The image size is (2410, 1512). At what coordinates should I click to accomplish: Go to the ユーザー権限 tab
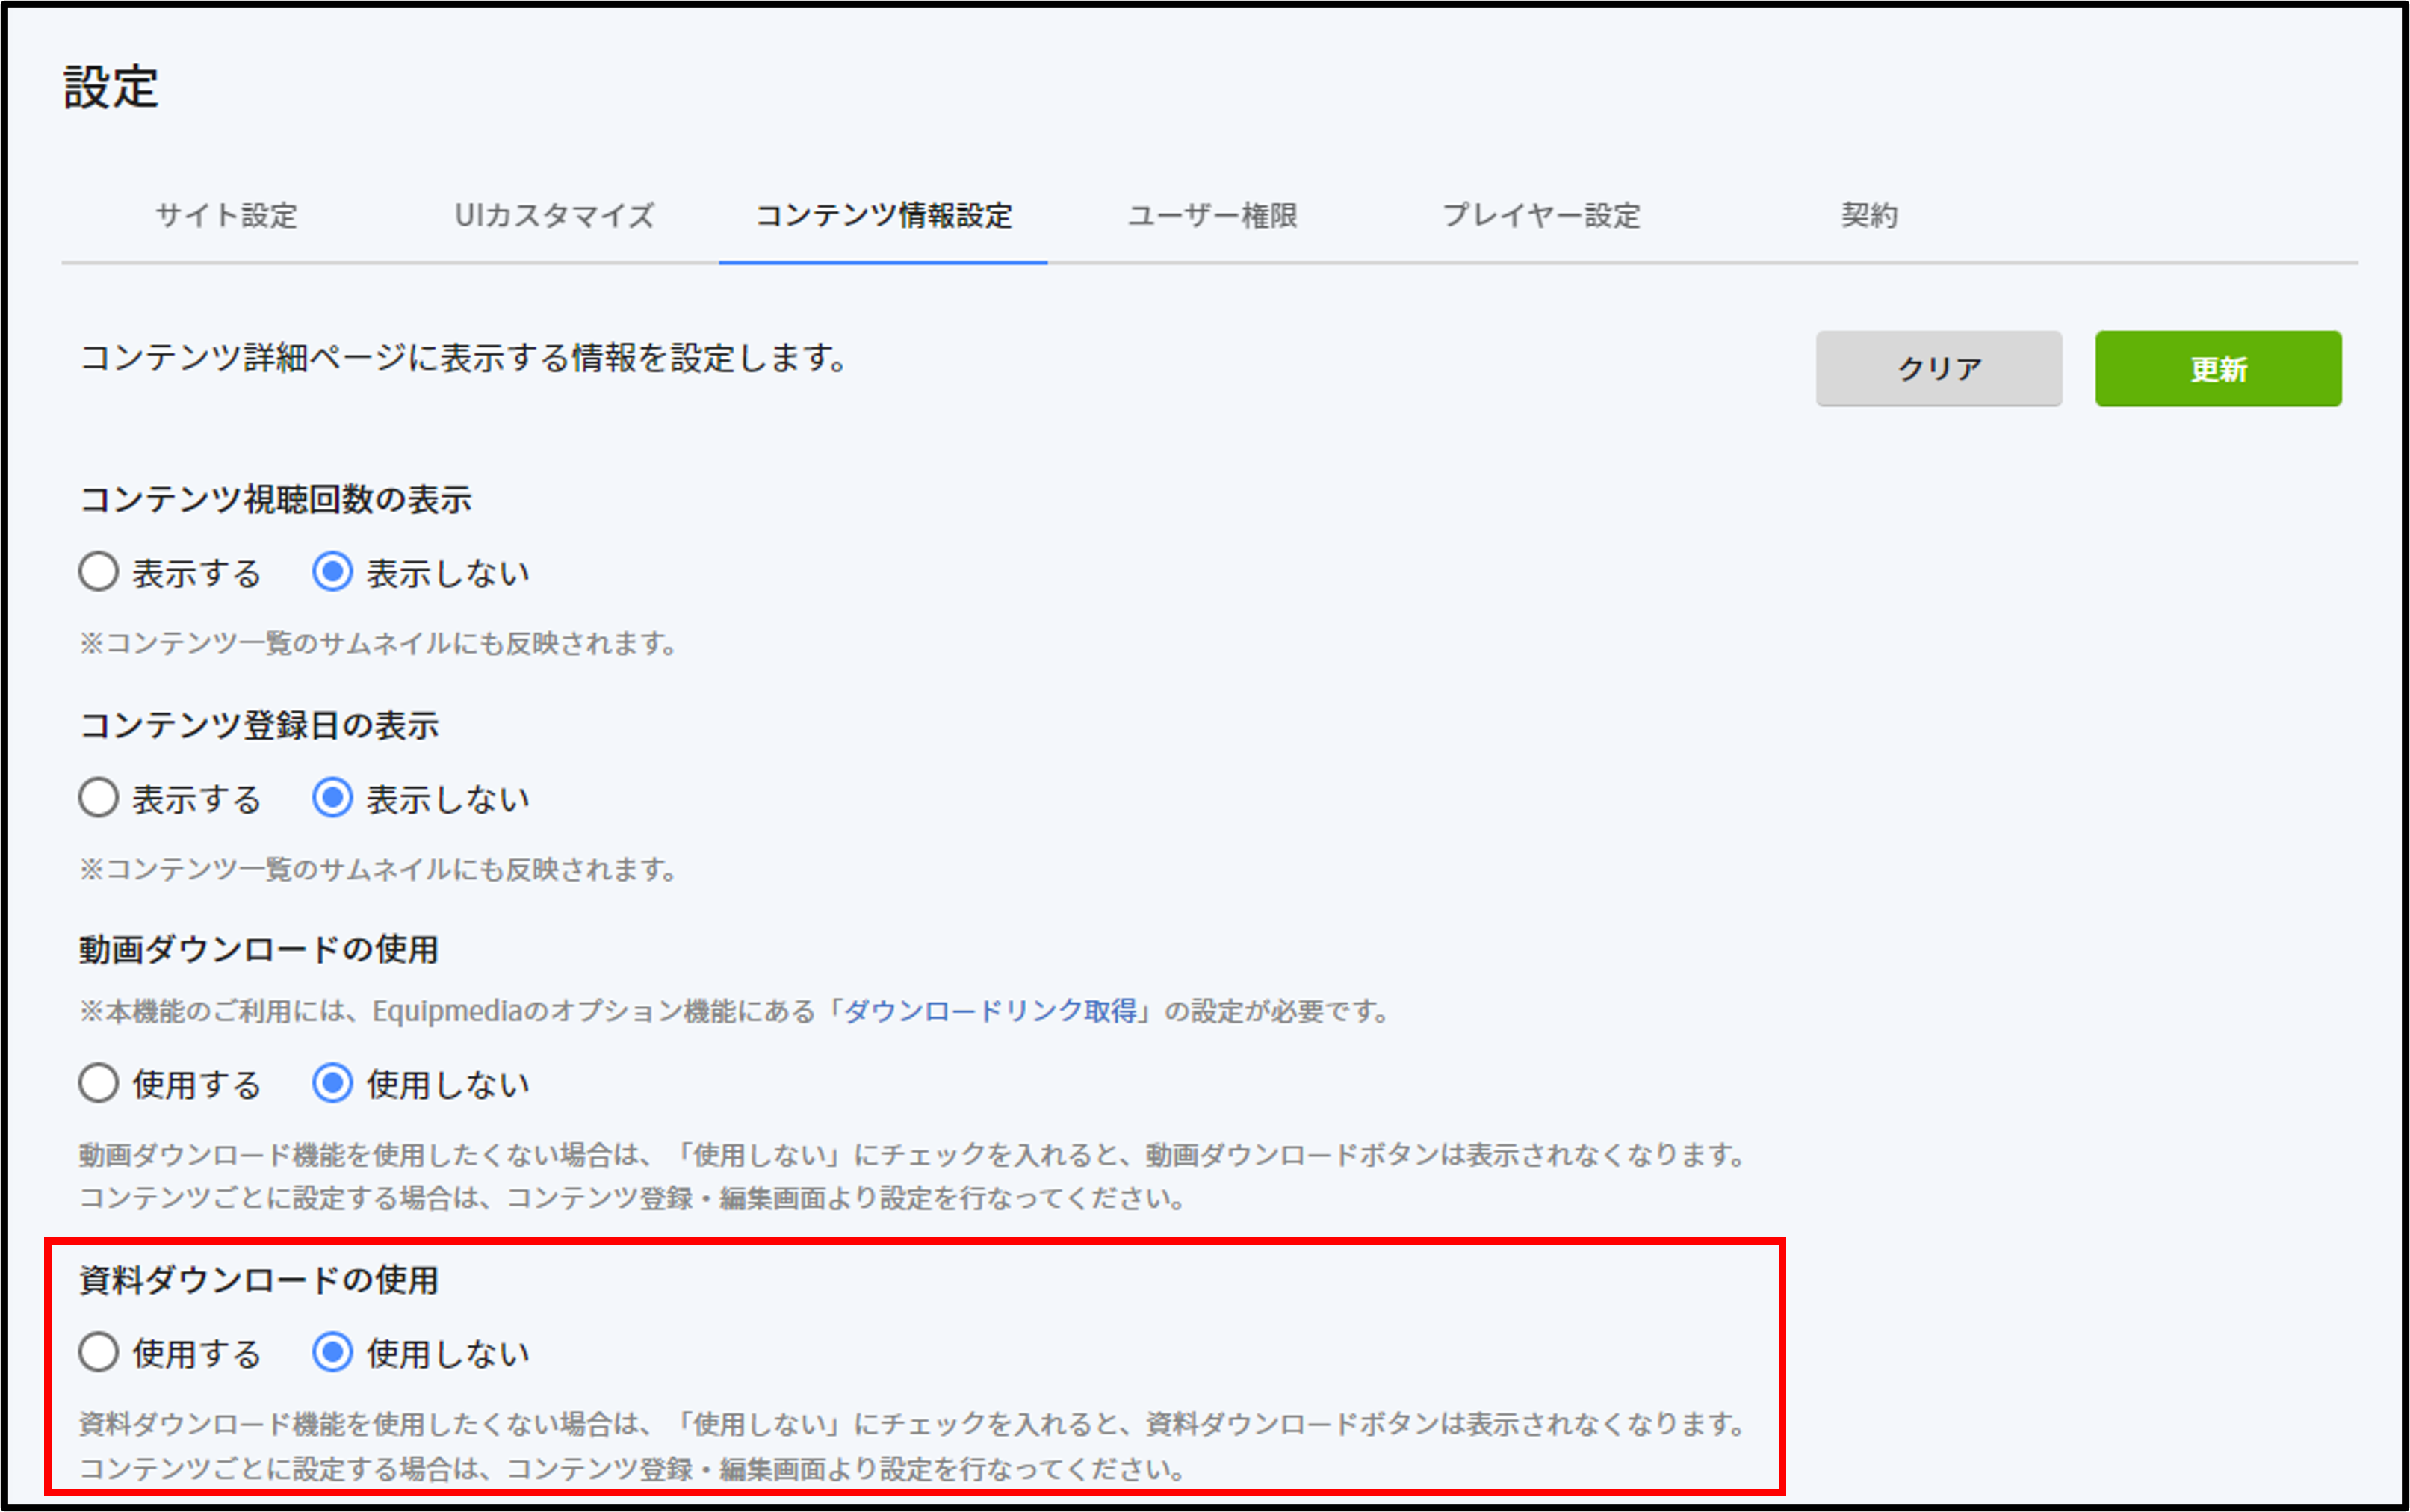(1212, 215)
